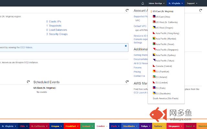Open the N. Virginia region dropdown in top bar

point(176,3)
